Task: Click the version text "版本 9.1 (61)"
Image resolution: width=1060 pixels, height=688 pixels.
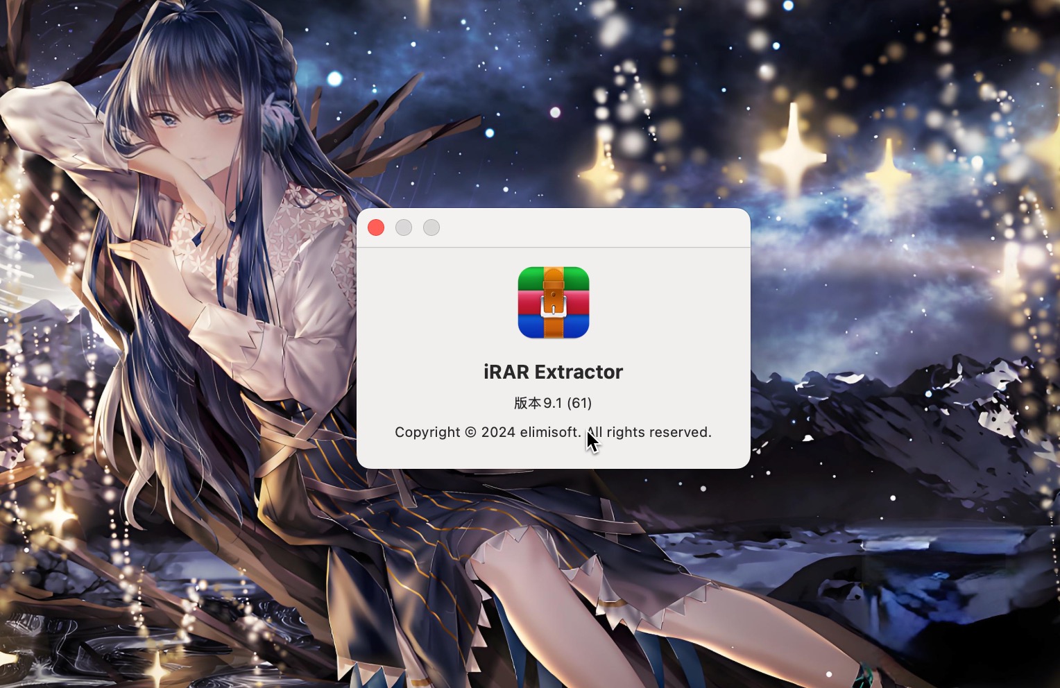Action: click(553, 403)
